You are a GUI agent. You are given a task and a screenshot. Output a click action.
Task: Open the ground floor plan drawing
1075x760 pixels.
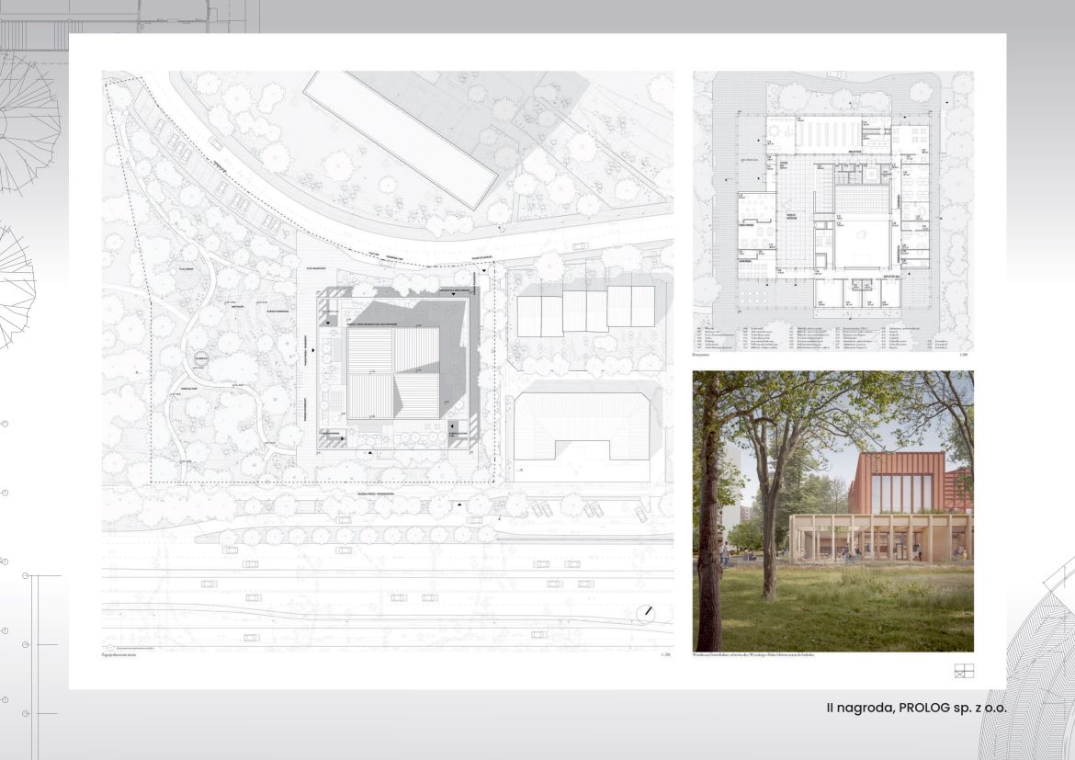[833, 210]
